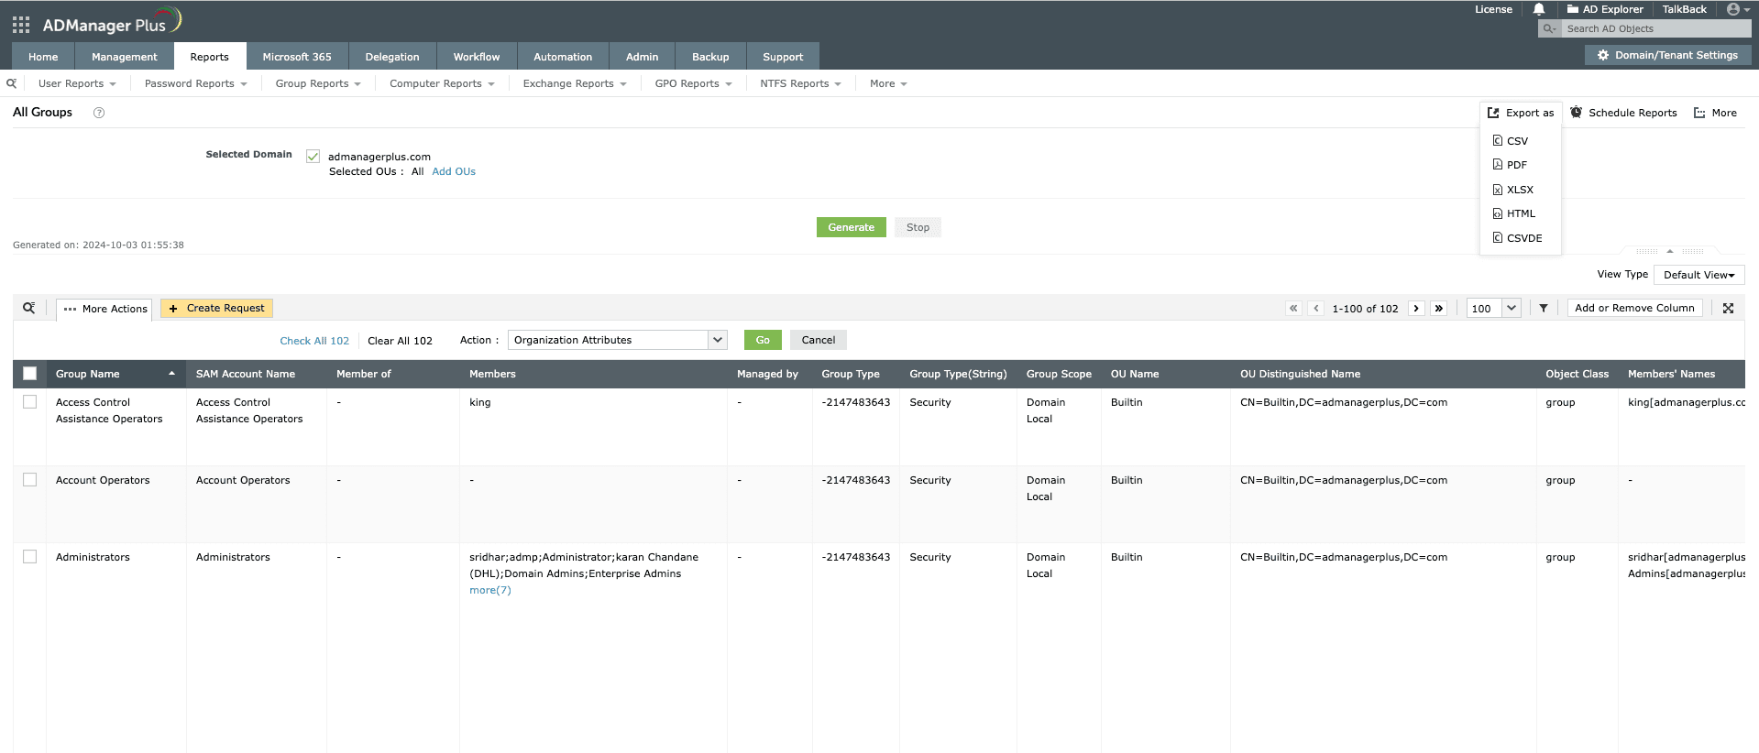Screen dimensions: 1759x753
Task: Click the report search magnifier icon
Action: pos(11,83)
